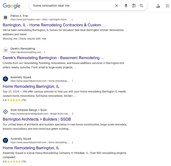Open Barrington, IL Home Remodeling Contractors link

point(54,25)
